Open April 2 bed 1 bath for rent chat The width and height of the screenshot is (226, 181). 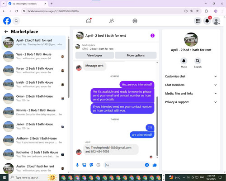pos(34,43)
